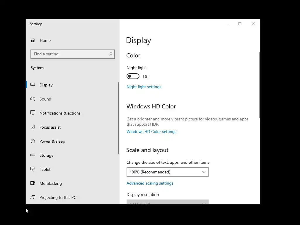This screenshot has height=225, width=300.
Task: Click the Sound speaker icon
Action: 33,99
